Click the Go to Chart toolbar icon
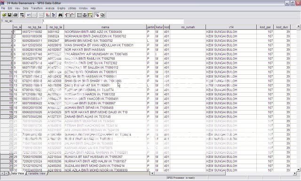 41,15
